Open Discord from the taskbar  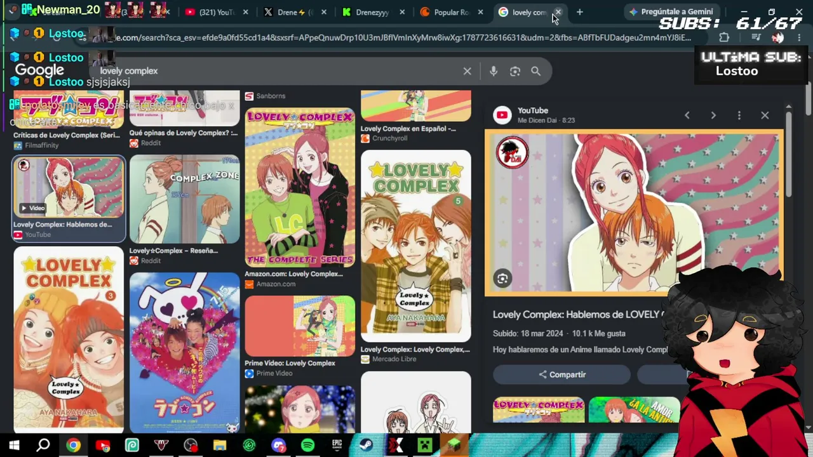tap(279, 446)
